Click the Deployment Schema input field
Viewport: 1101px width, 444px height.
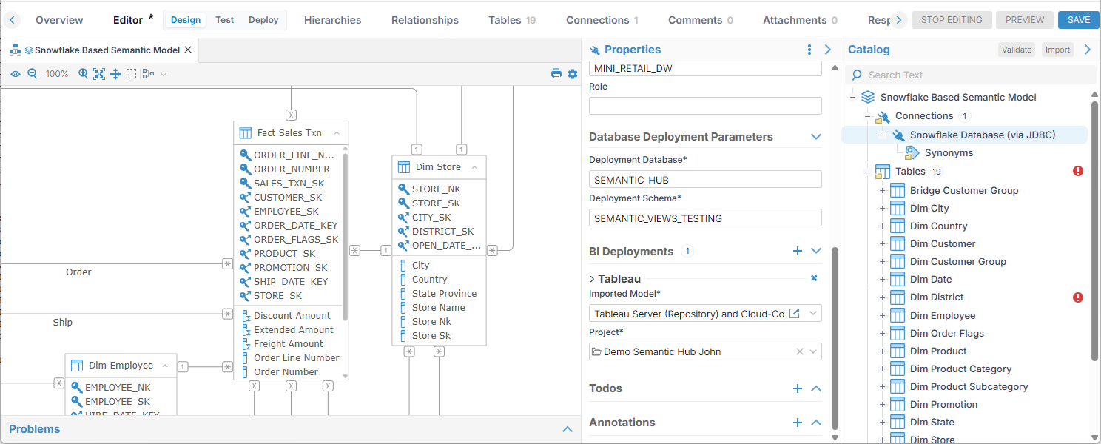(705, 218)
